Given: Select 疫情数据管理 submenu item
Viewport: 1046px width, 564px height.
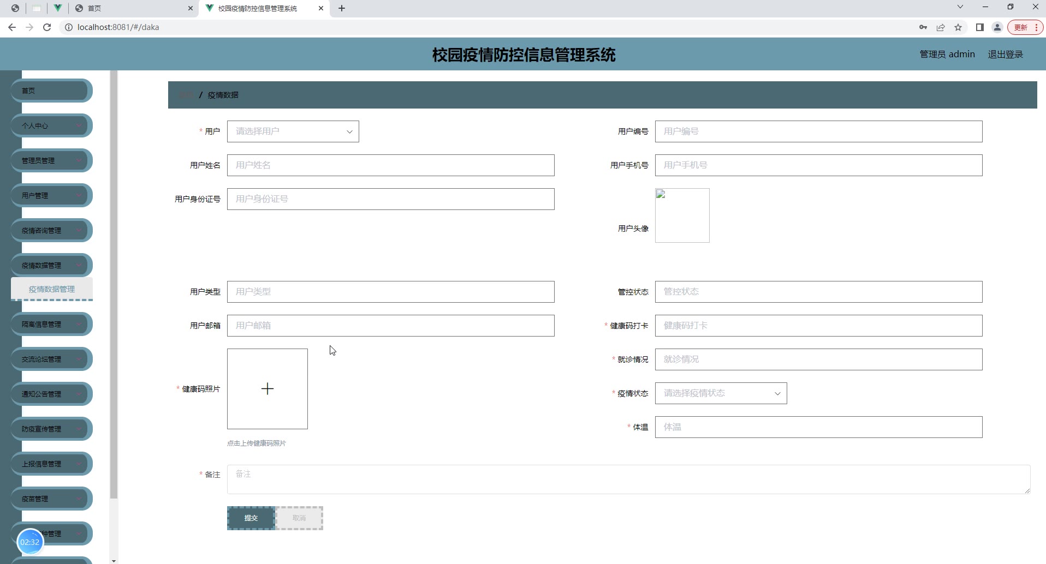Looking at the screenshot, I should (52, 289).
